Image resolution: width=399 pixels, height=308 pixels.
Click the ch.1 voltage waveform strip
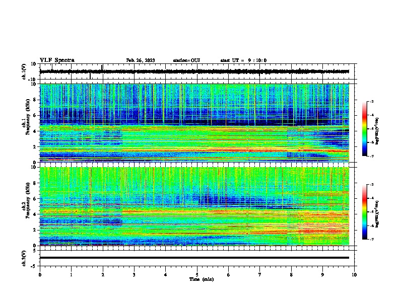pos(197,71)
